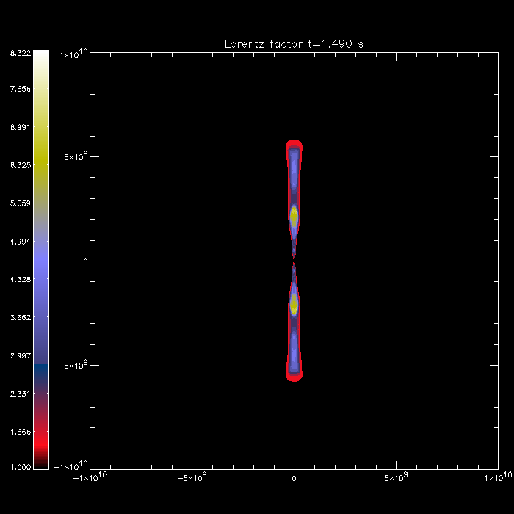This screenshot has height=514, width=514.
Task: Click the red head of the upper jet
Action: pyautogui.click(x=294, y=144)
